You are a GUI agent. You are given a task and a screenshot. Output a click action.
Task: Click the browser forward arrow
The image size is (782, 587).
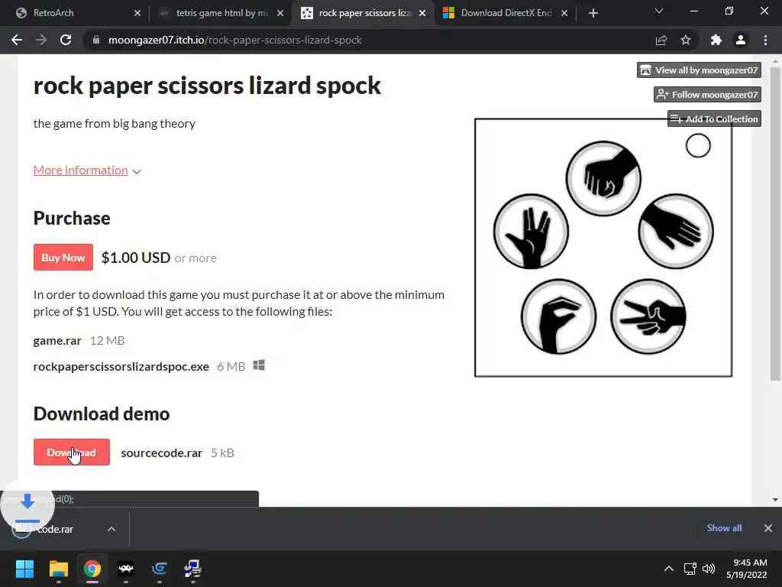(x=41, y=40)
